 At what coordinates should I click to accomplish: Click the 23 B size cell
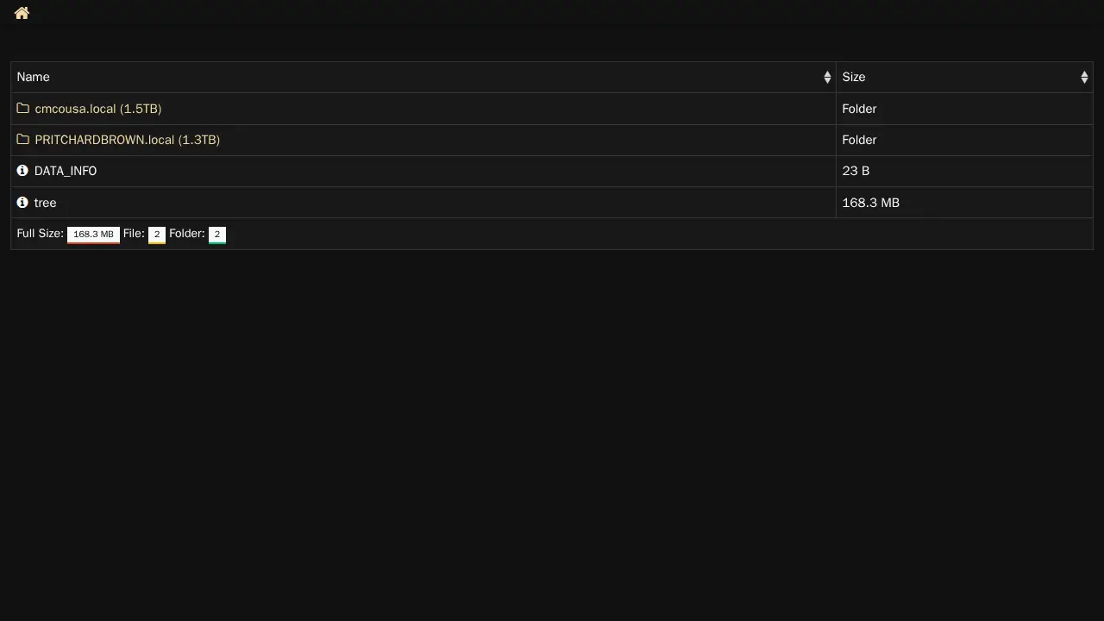(856, 171)
